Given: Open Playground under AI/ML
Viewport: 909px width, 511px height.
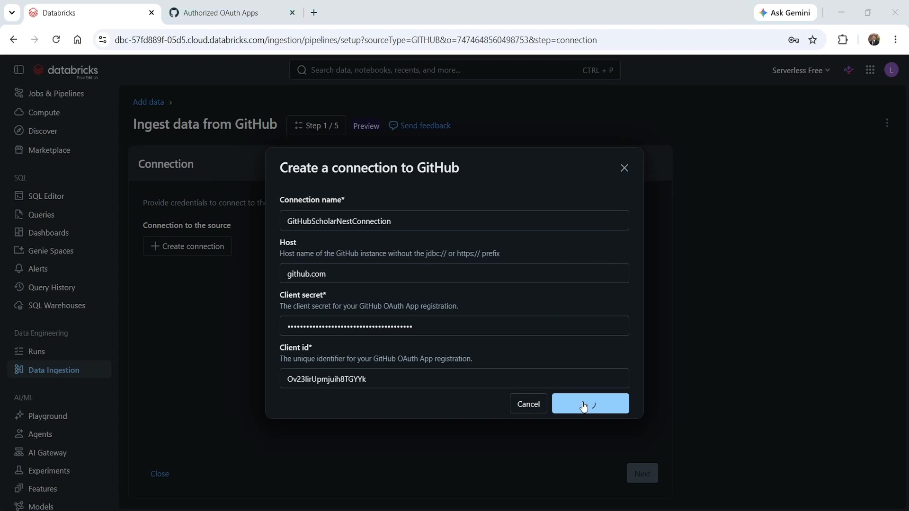Looking at the screenshot, I should point(47,416).
